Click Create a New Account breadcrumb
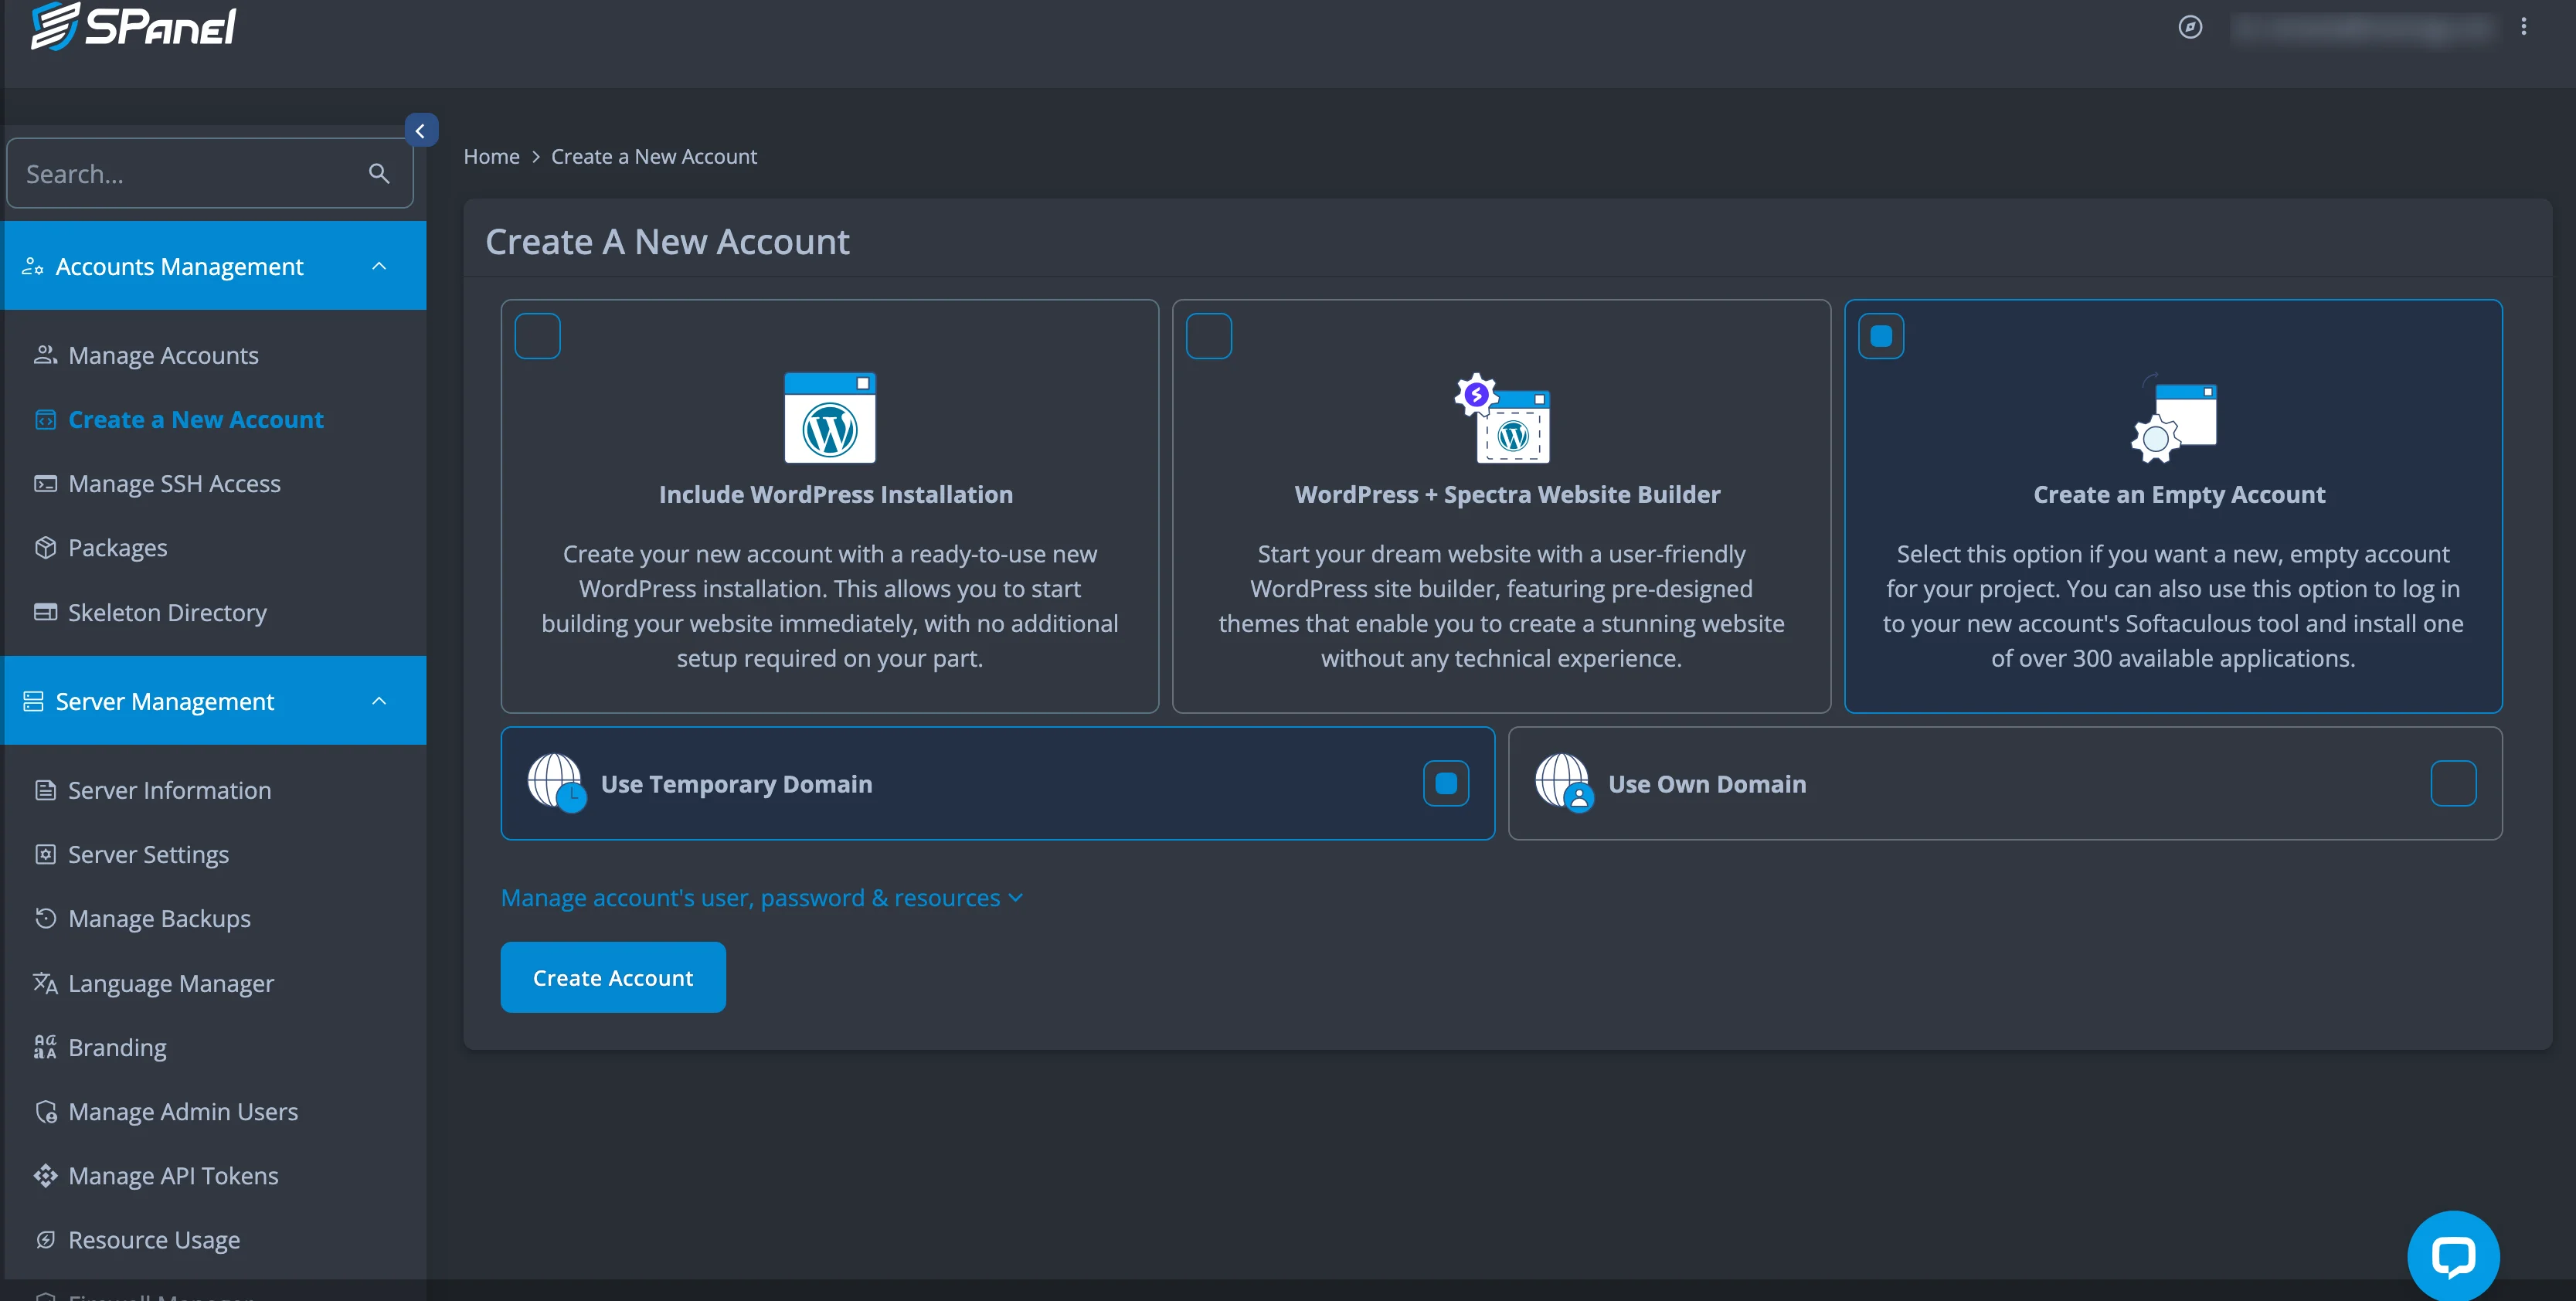 click(654, 156)
